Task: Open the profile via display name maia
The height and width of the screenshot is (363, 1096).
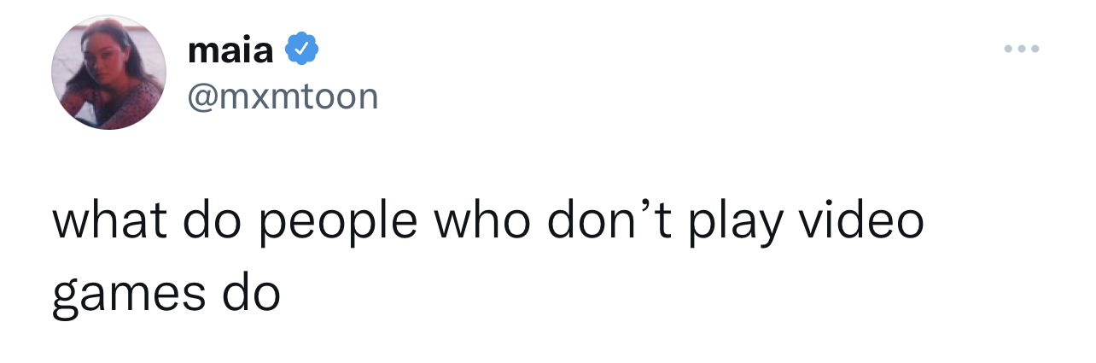Action: pos(230,50)
